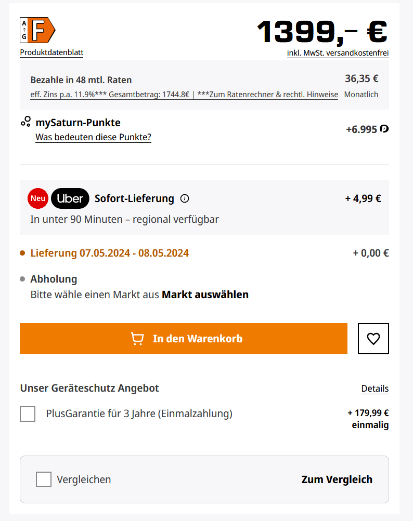Click the red Neu badge
Screen dimensions: 413x521
pos(38,198)
